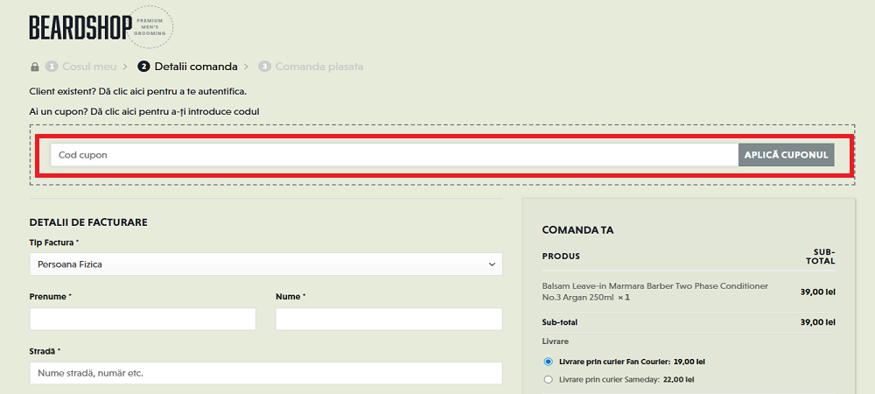Viewport: 875px width, 394px height.
Task: Focus the Stradă address field
Action: click(x=266, y=373)
